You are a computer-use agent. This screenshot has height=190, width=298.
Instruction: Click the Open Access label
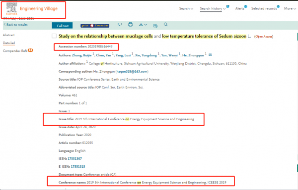tap(264, 37)
